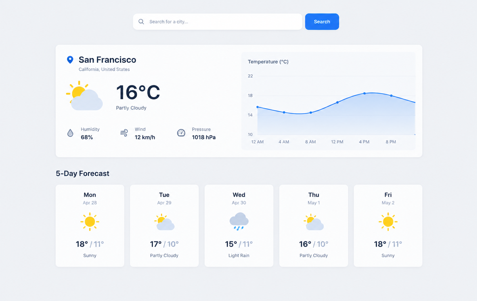Click the 'Apr 29' date
Viewport: 477px width, 301px height.
click(x=164, y=203)
